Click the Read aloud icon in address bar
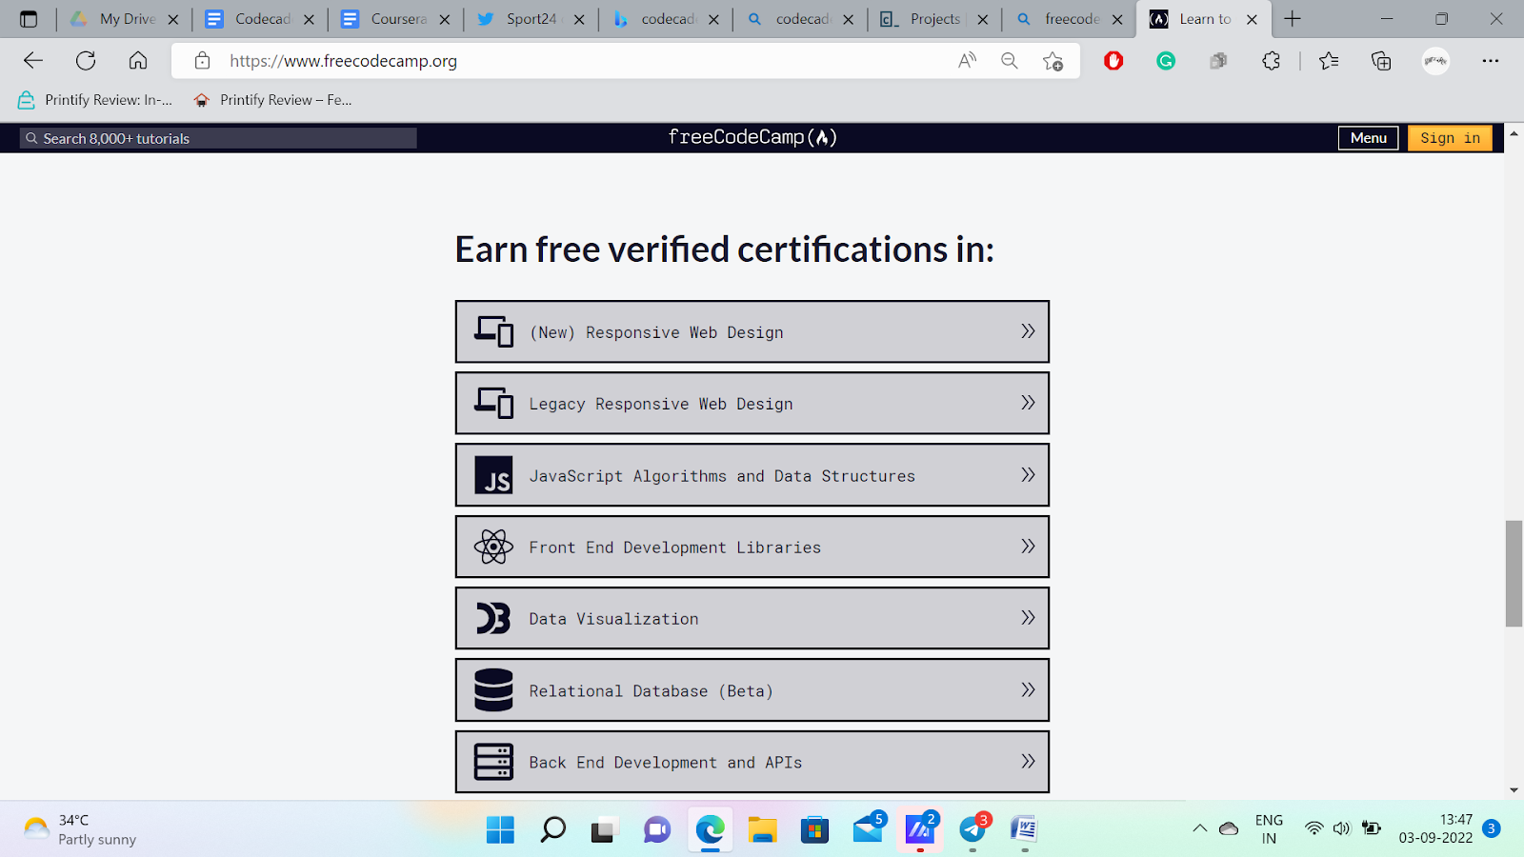The image size is (1524, 857). point(967,61)
